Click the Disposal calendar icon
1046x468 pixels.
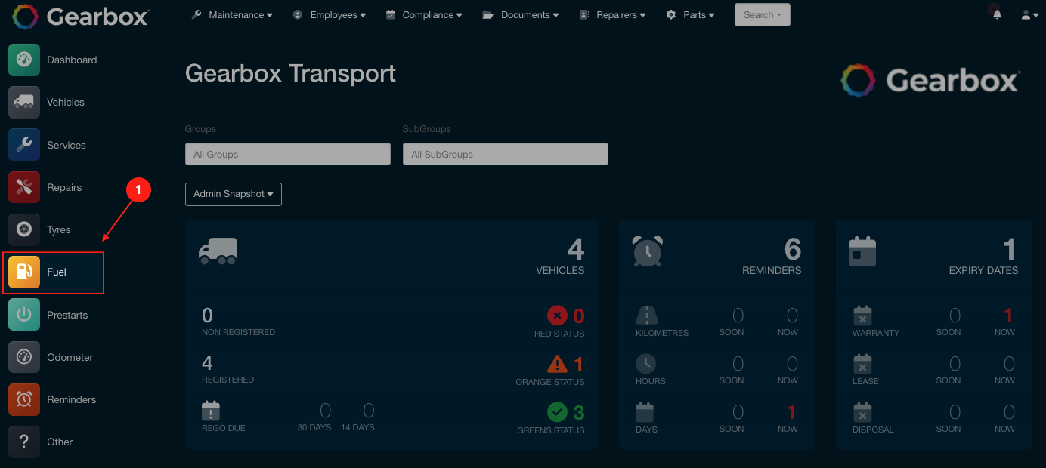862,412
